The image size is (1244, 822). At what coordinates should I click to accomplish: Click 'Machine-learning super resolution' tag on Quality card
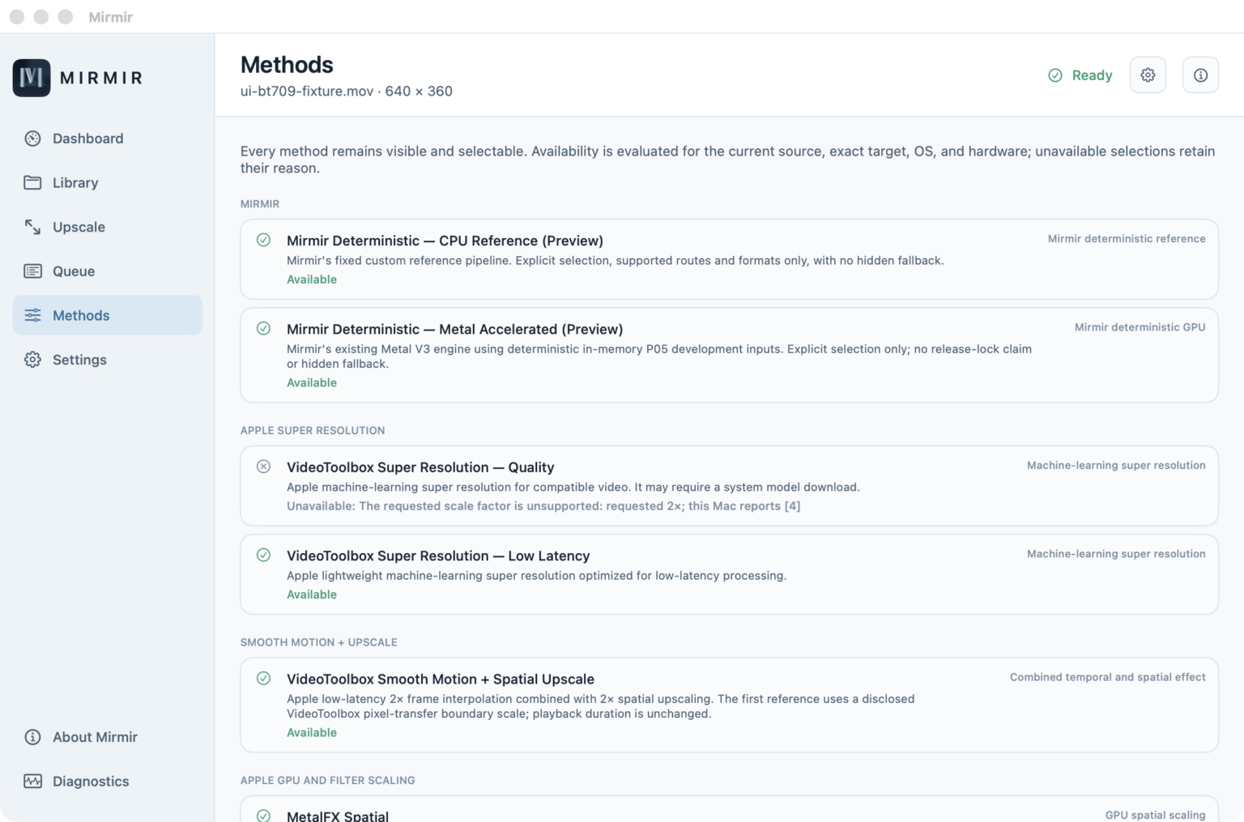tap(1116, 466)
